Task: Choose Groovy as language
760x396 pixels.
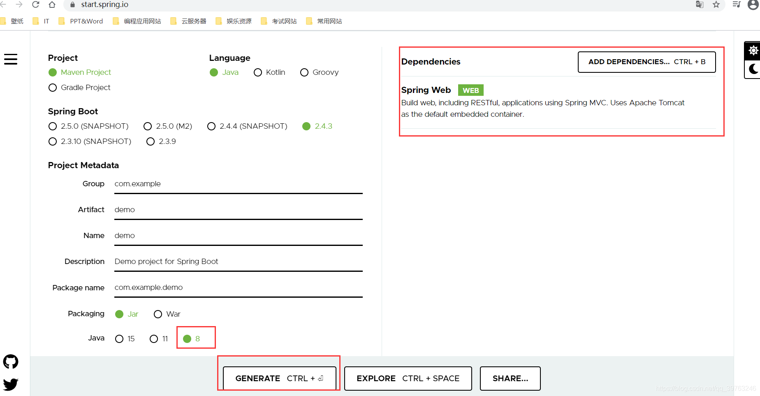Action: 320,72
